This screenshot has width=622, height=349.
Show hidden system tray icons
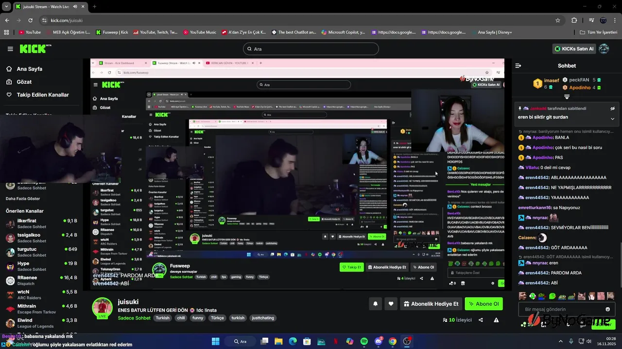pos(560,341)
